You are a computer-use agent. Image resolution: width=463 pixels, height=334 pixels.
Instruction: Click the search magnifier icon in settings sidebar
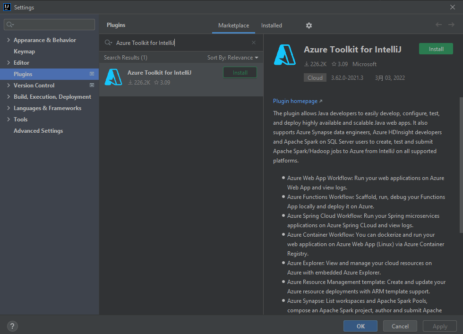10,24
